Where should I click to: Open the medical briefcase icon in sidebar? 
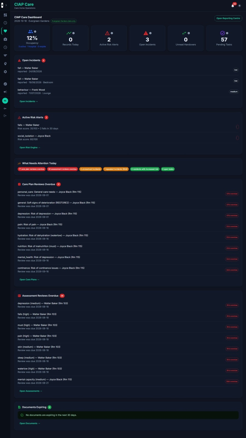[5, 39]
